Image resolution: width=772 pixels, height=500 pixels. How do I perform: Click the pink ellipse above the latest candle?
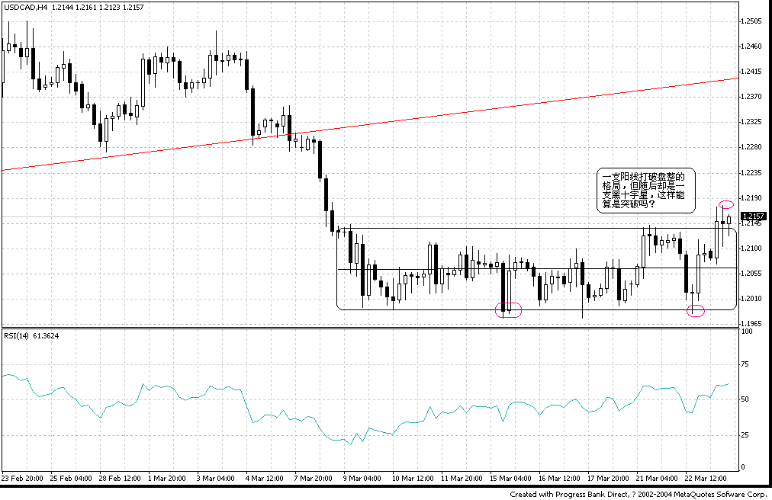click(x=725, y=204)
